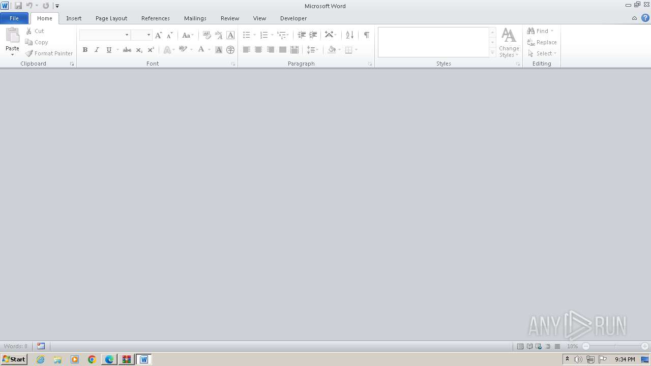Select Align Text Left

(247, 50)
